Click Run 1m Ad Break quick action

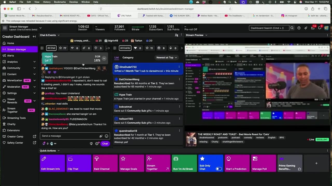click(x=184, y=163)
